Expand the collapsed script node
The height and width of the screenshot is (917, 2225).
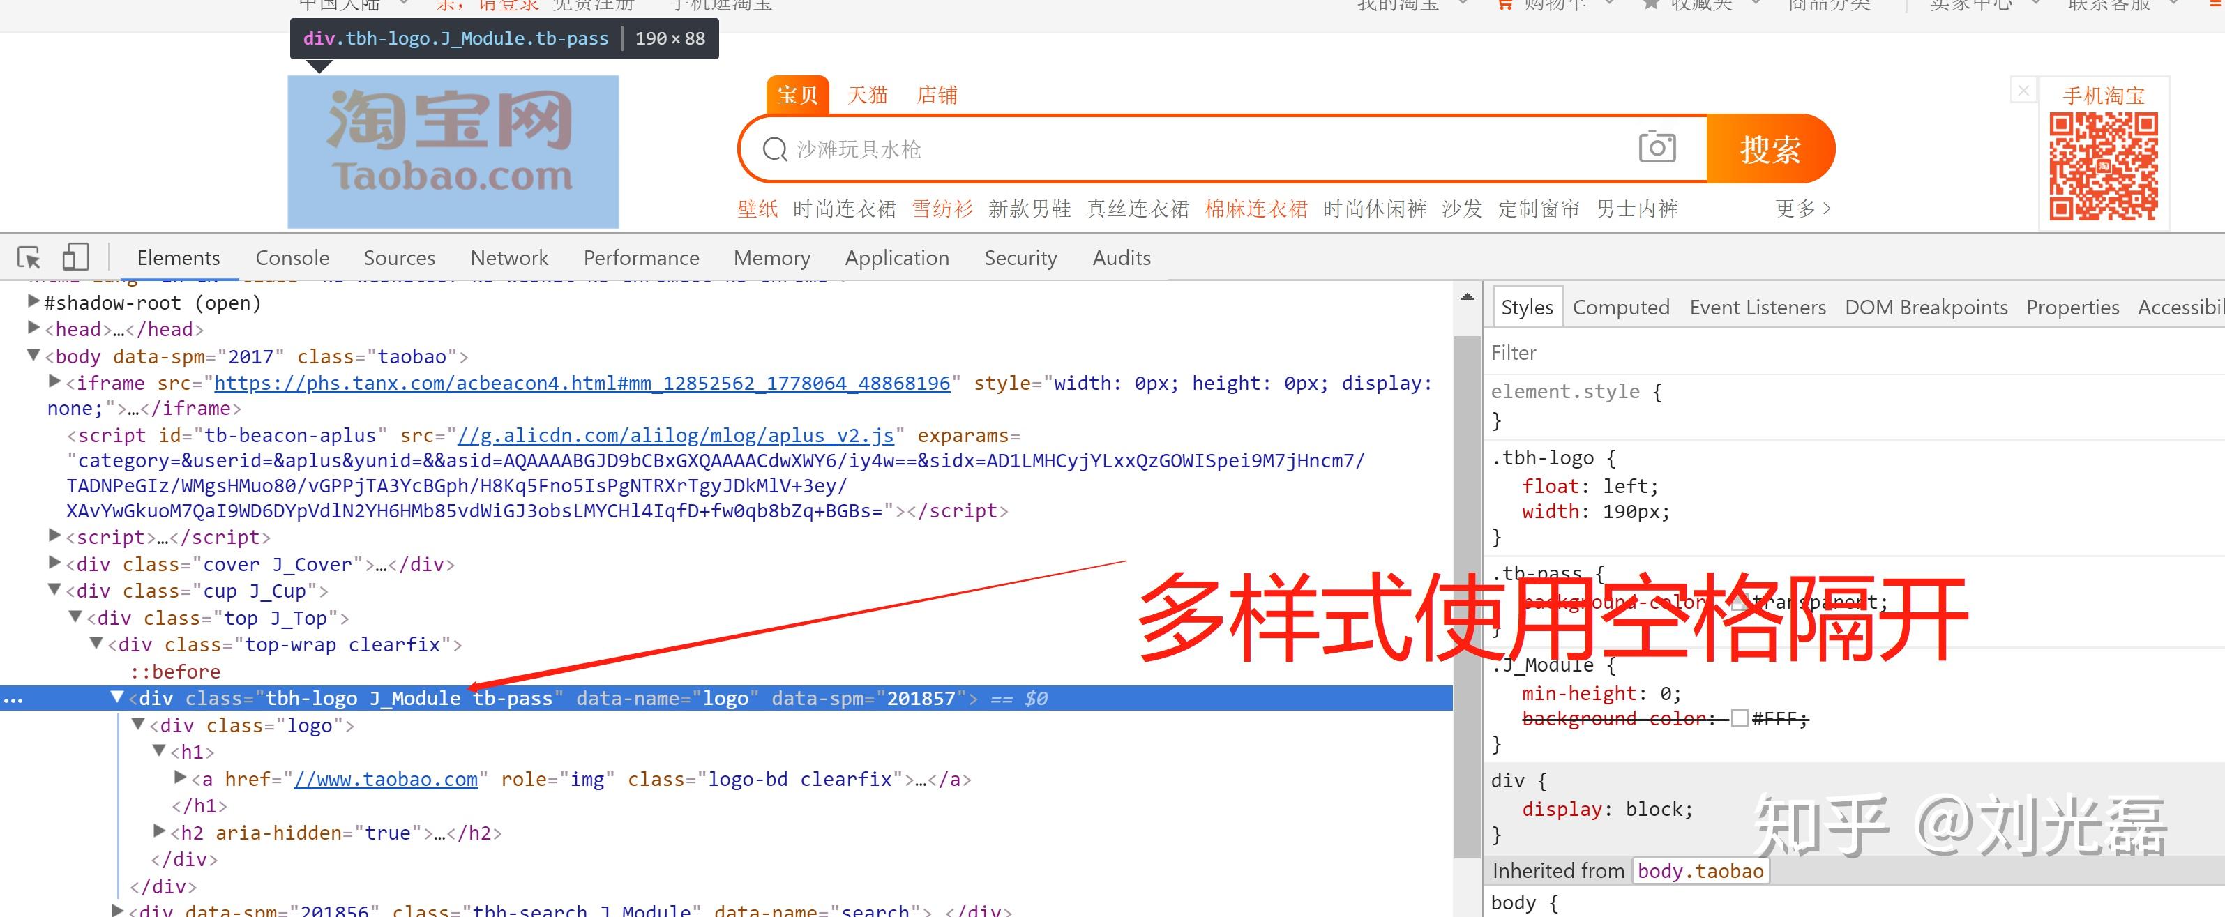[x=54, y=536]
